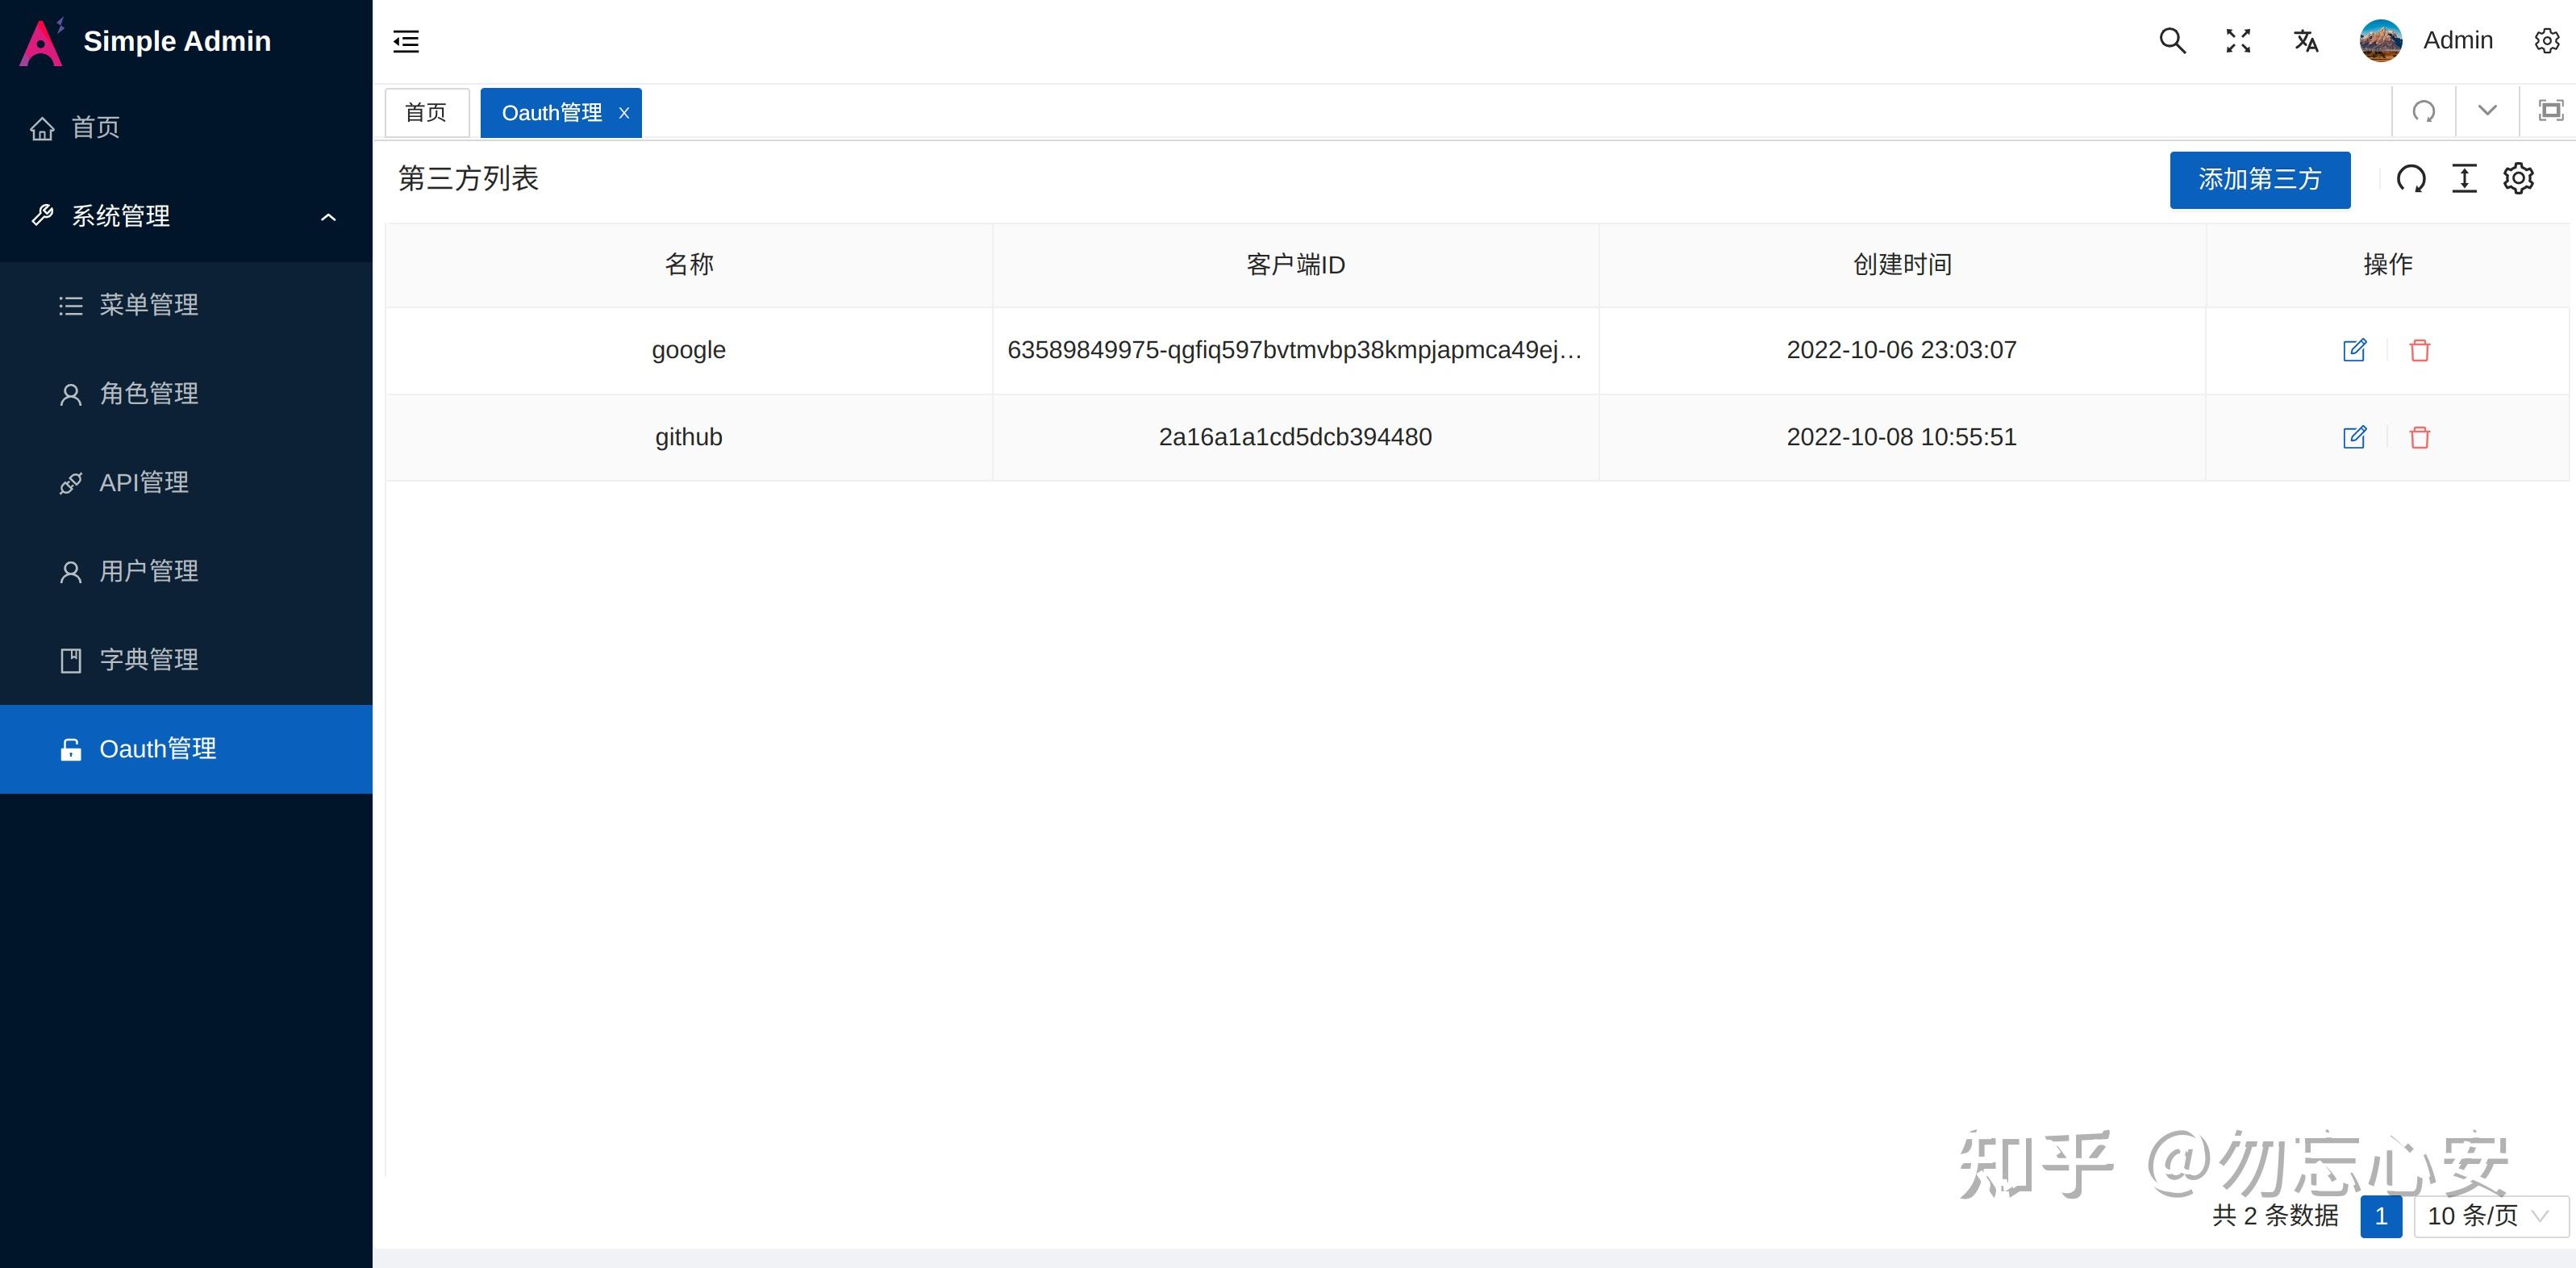This screenshot has height=1268, width=2576.
Task: Open 菜单管理 from the sidebar
Action: tap(148, 305)
